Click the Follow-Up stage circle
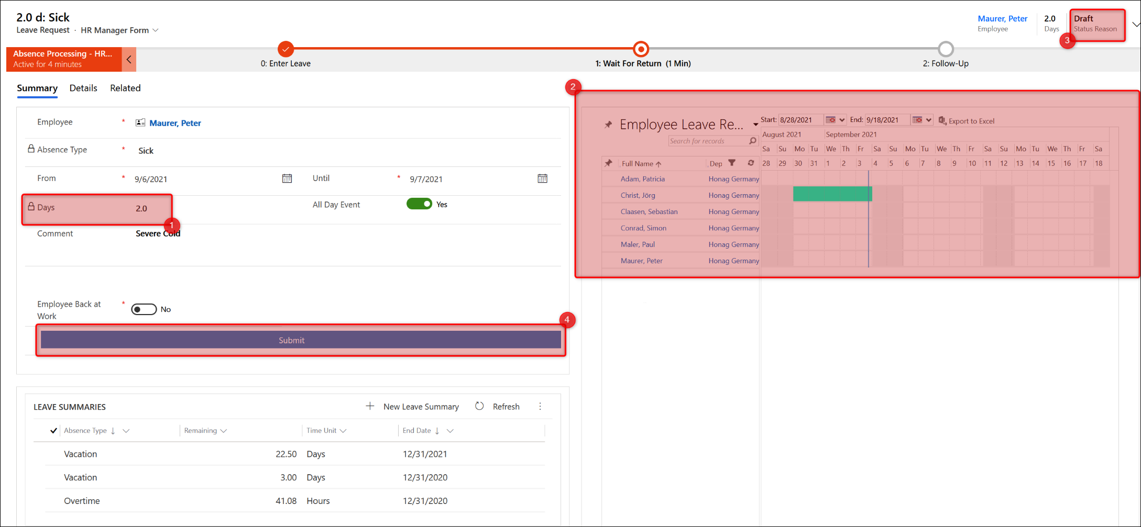1141x527 pixels. pyautogui.click(x=946, y=49)
